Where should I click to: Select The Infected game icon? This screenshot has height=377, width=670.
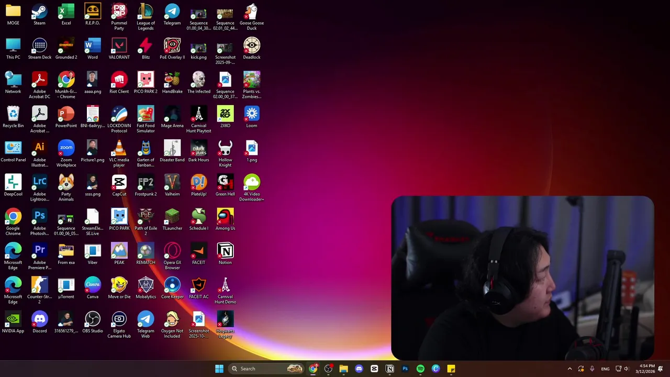point(199,83)
